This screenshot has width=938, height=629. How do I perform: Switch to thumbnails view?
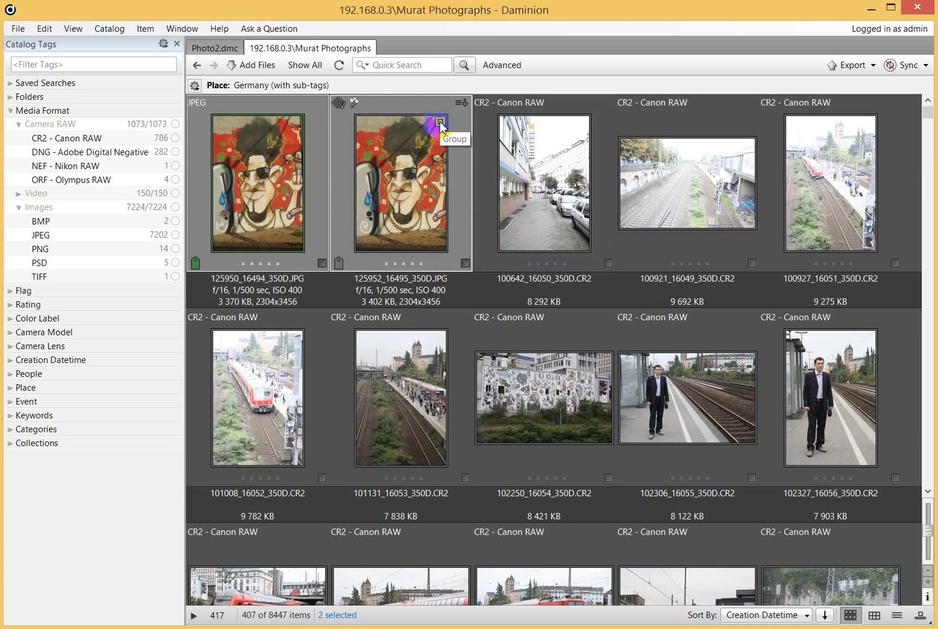[850, 615]
